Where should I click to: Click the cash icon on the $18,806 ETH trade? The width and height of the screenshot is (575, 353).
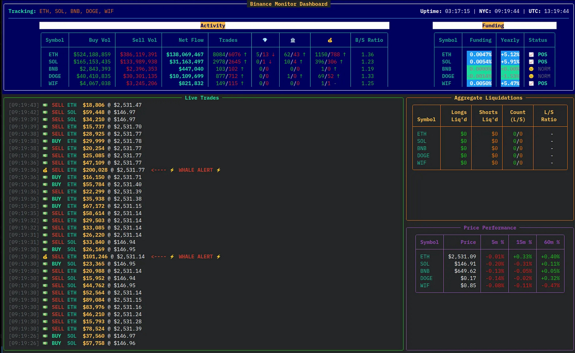point(45,105)
